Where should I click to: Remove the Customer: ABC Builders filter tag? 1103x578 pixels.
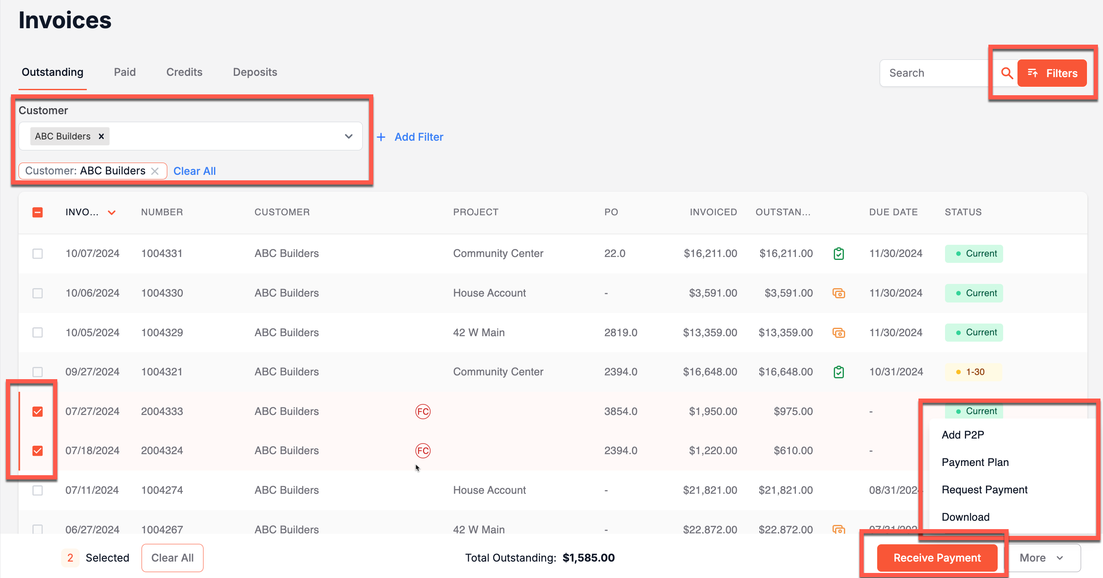pyautogui.click(x=155, y=171)
